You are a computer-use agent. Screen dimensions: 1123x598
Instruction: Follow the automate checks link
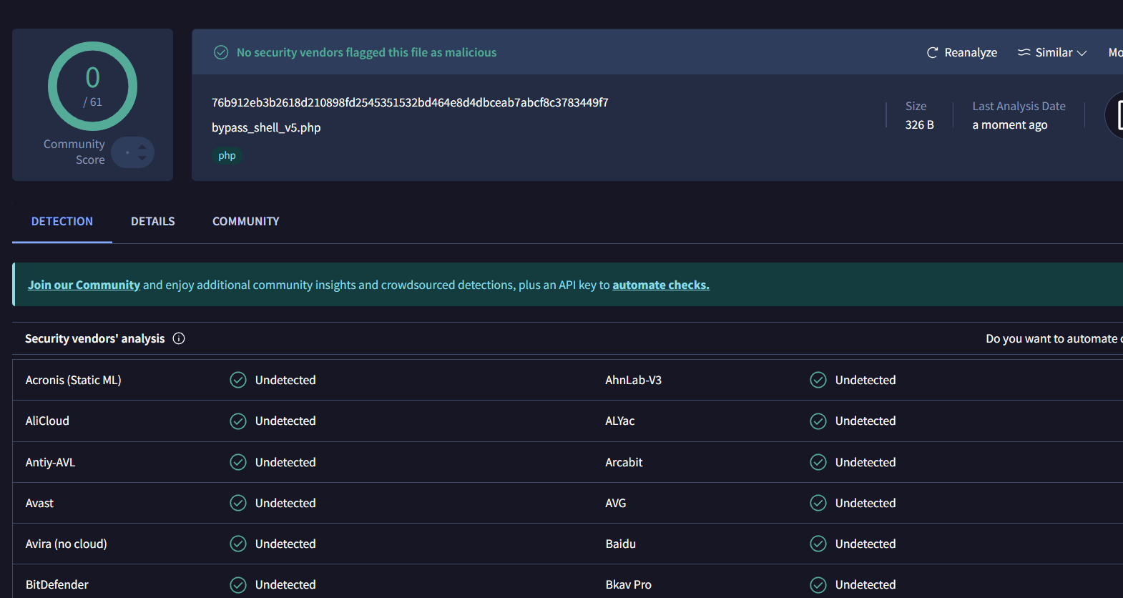(660, 285)
